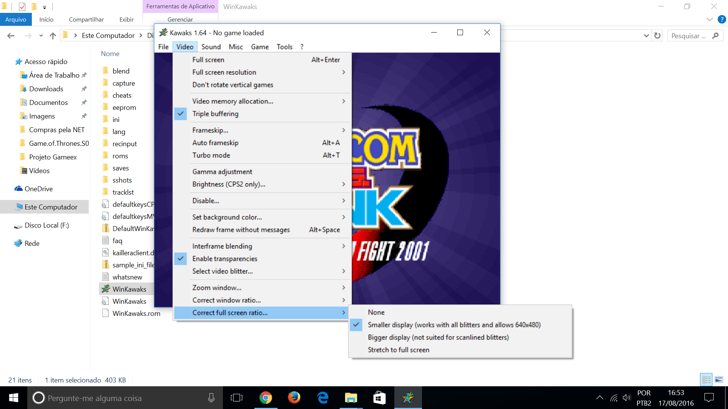Click the Kawaks title bar app icon

[163, 33]
